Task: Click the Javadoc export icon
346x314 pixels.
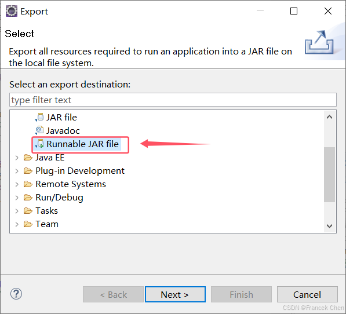Action: 39,130
